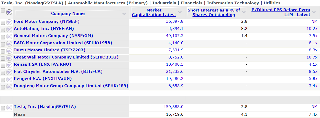Image resolution: width=320 pixels, height=118 pixels.
Task: Check the box for BAIC Motor Corporation
Action: (3, 44)
